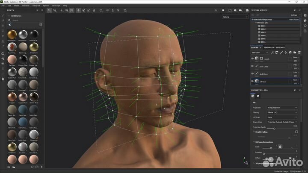Add a folder in Layers panel
Image resolution: width=308 pixels, height=173 pixels.
coord(295,53)
